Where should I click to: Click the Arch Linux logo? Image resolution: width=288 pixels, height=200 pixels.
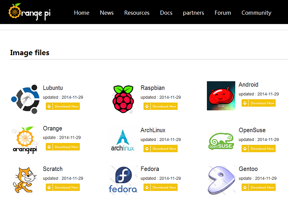pyautogui.click(x=123, y=140)
